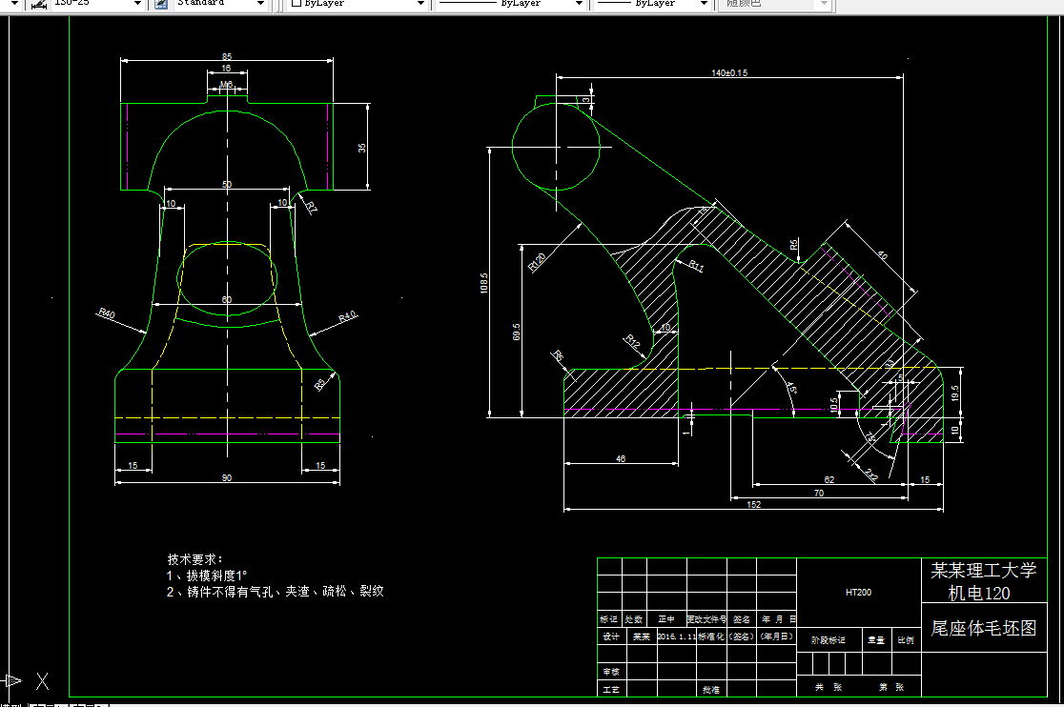Click the 设计 cell in title block
The image size is (1064, 707).
click(611, 636)
